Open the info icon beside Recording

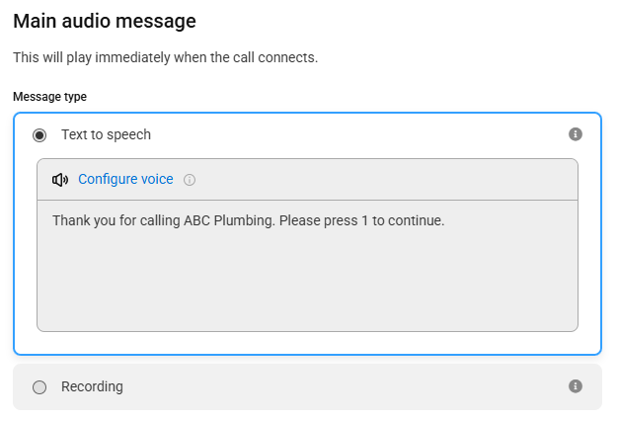click(575, 385)
